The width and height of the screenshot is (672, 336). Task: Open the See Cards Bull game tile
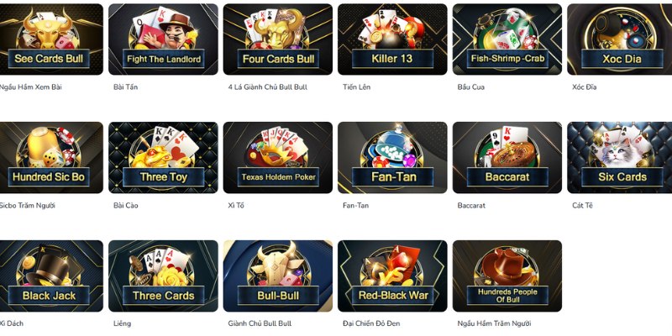coord(51,39)
